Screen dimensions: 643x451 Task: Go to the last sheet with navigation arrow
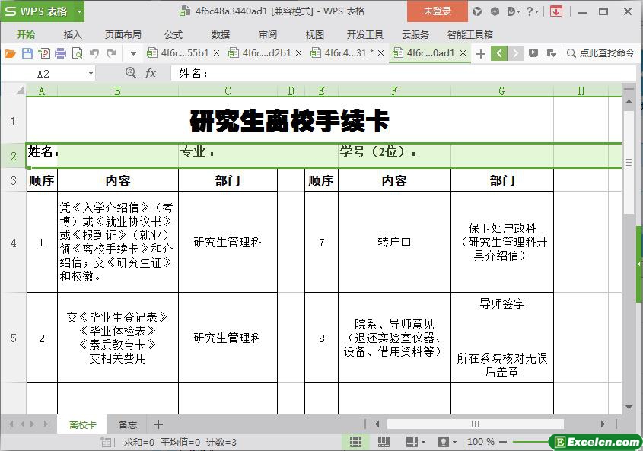[46, 424]
